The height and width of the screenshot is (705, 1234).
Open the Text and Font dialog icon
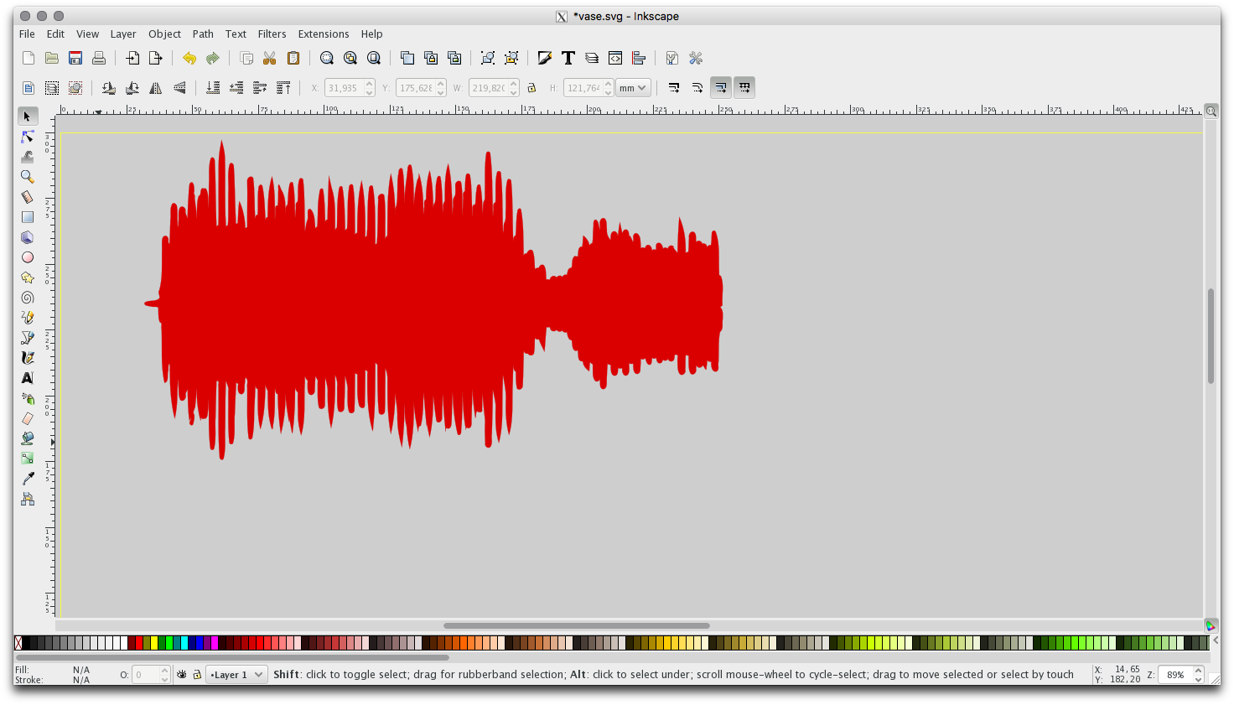568,58
